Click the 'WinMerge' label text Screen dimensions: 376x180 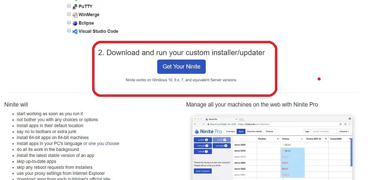[89, 15]
